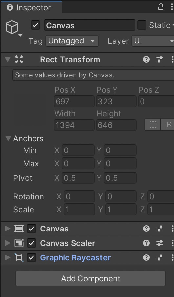Expand the Canvas Scaler component

(x=8, y=243)
